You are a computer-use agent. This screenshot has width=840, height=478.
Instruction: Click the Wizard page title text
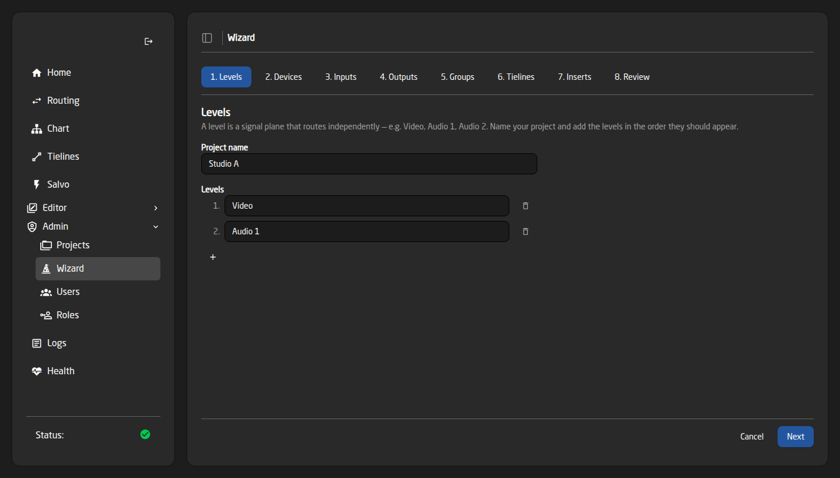click(x=241, y=38)
